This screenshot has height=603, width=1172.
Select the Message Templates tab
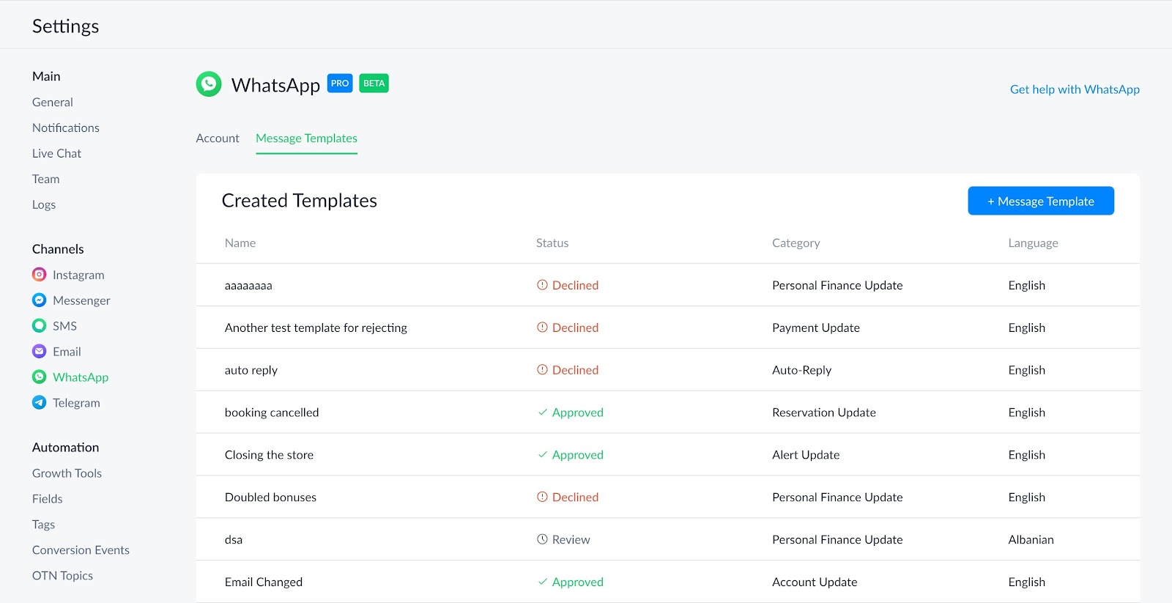click(x=306, y=138)
